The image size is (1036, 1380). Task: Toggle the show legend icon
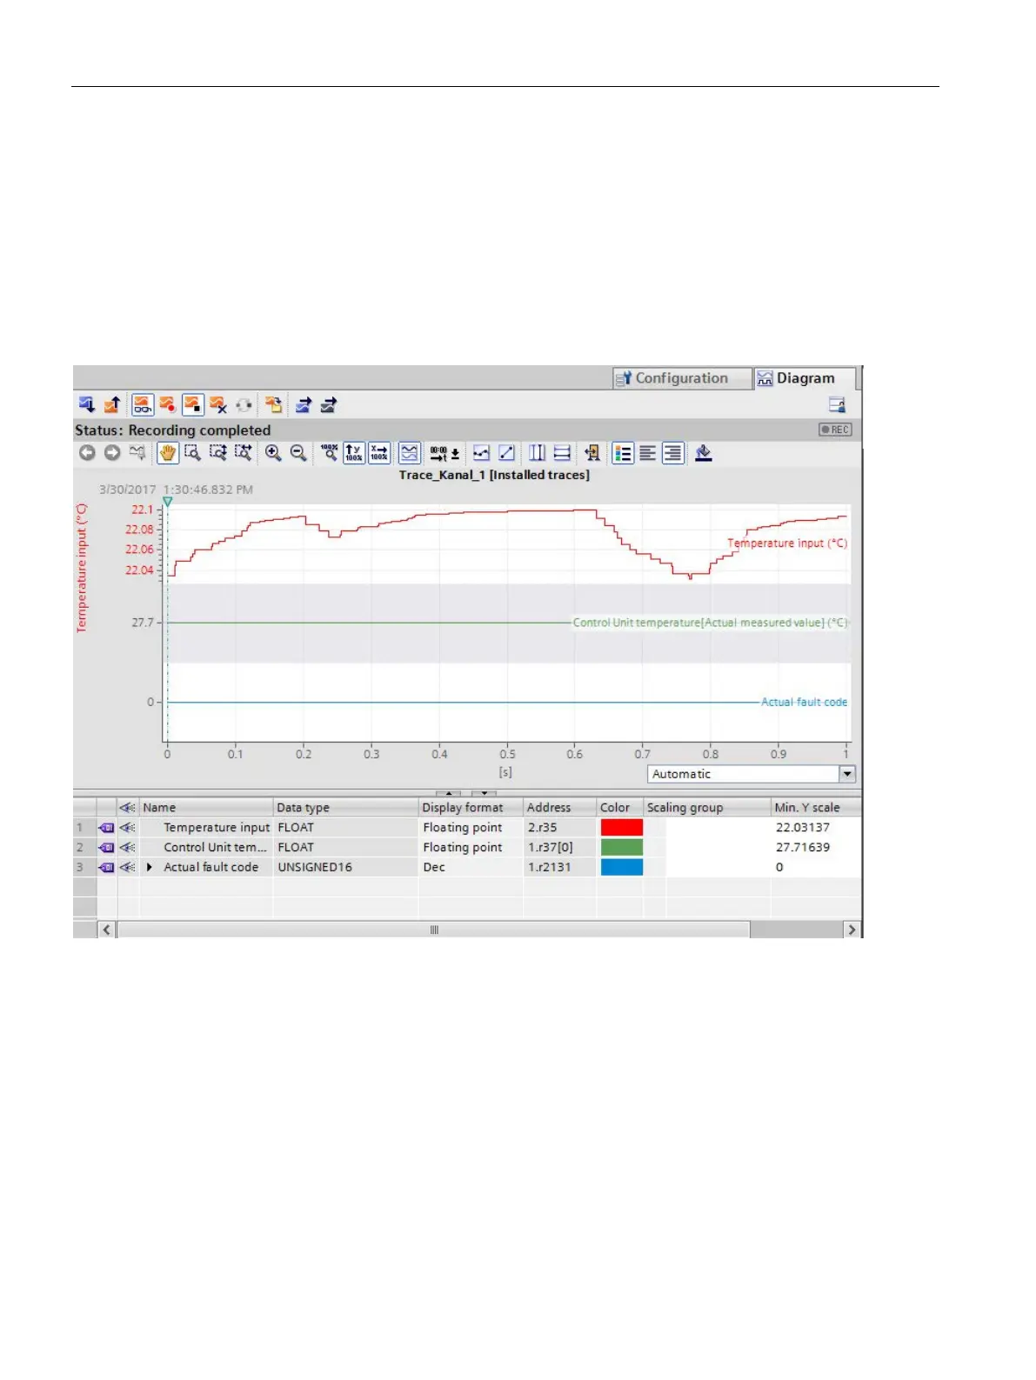pos(623,453)
